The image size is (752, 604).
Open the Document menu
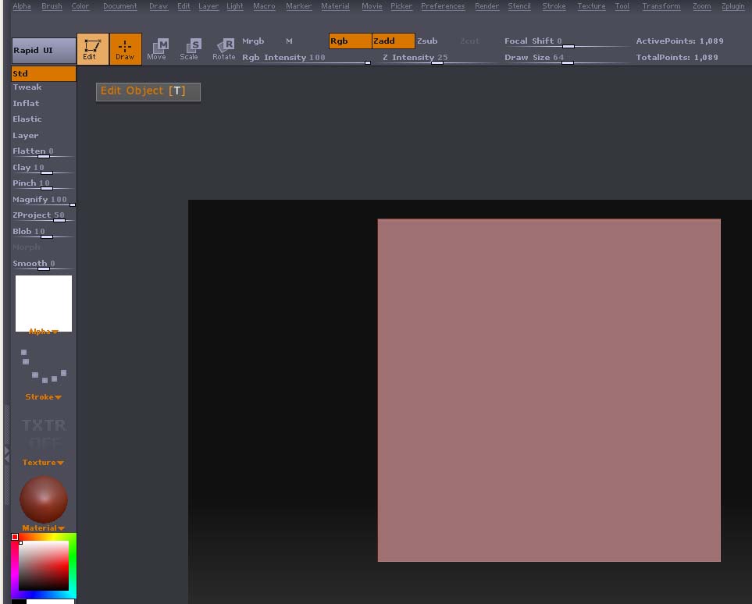tap(120, 6)
